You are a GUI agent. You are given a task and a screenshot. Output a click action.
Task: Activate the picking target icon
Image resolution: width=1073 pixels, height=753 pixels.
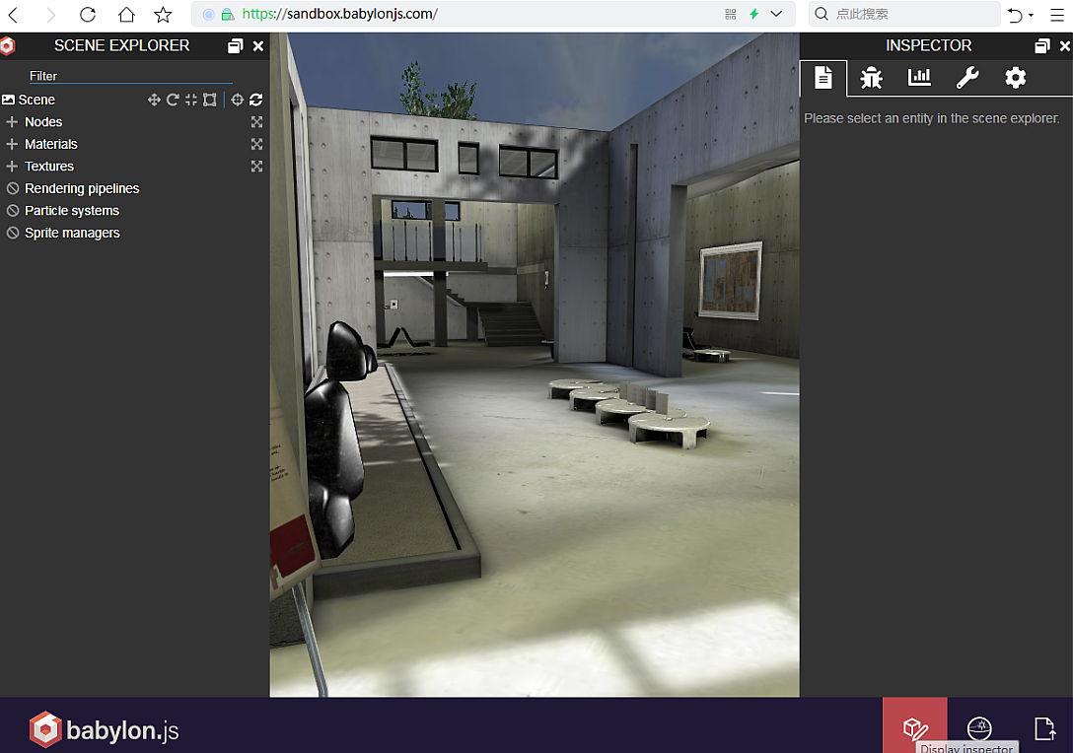click(x=237, y=100)
